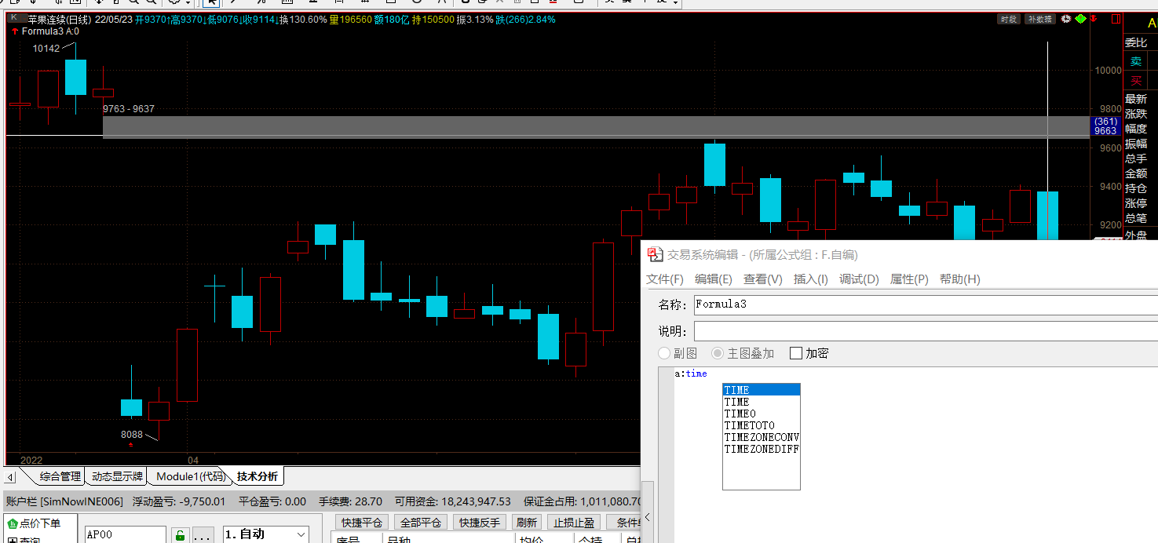The image size is (1158, 543).
Task: Open the 1. 自动 dropdown
Action: tap(265, 534)
